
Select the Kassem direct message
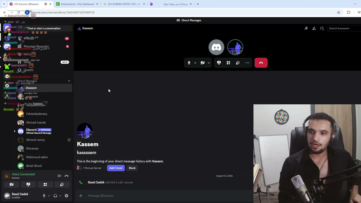click(44, 88)
